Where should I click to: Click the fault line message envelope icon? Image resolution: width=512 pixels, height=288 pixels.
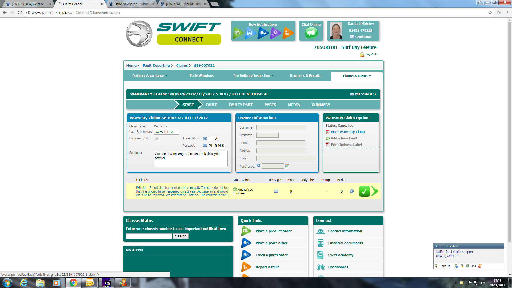click(276, 191)
